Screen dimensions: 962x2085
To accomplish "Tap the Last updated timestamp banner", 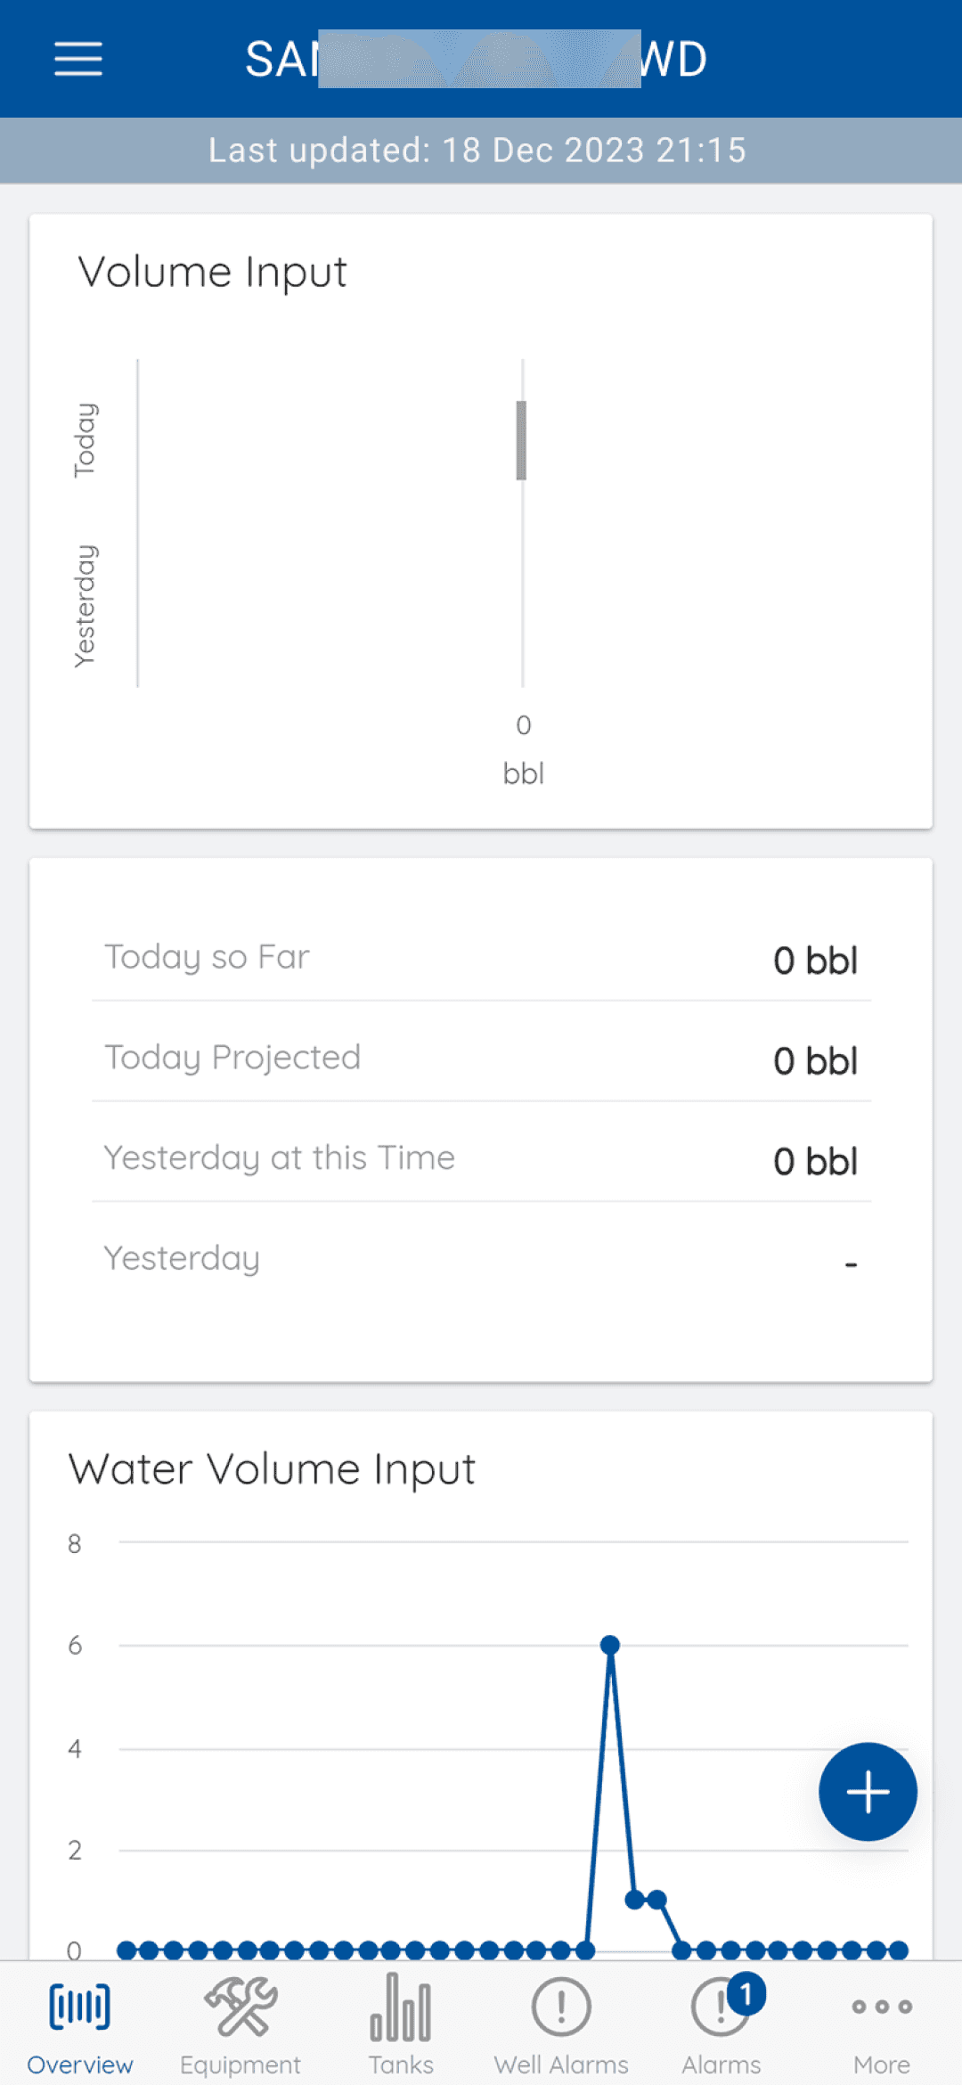I will pos(477,151).
